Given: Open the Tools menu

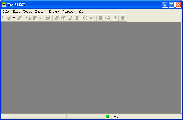Looking at the screenshot, I should pos(27,12).
